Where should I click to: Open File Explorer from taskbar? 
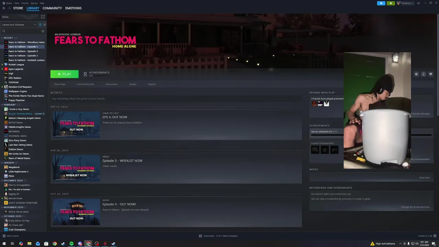click(x=29, y=244)
